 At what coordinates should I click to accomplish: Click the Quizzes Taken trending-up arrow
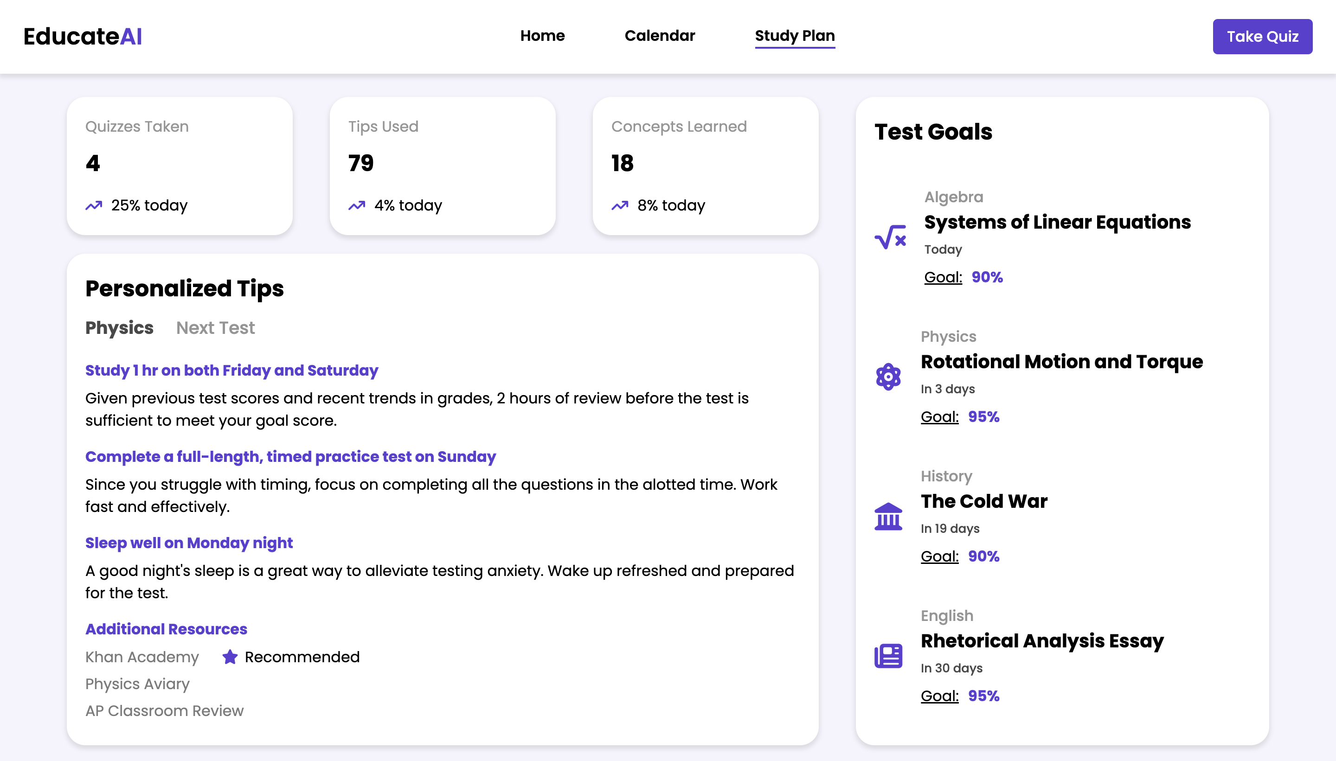click(x=94, y=205)
